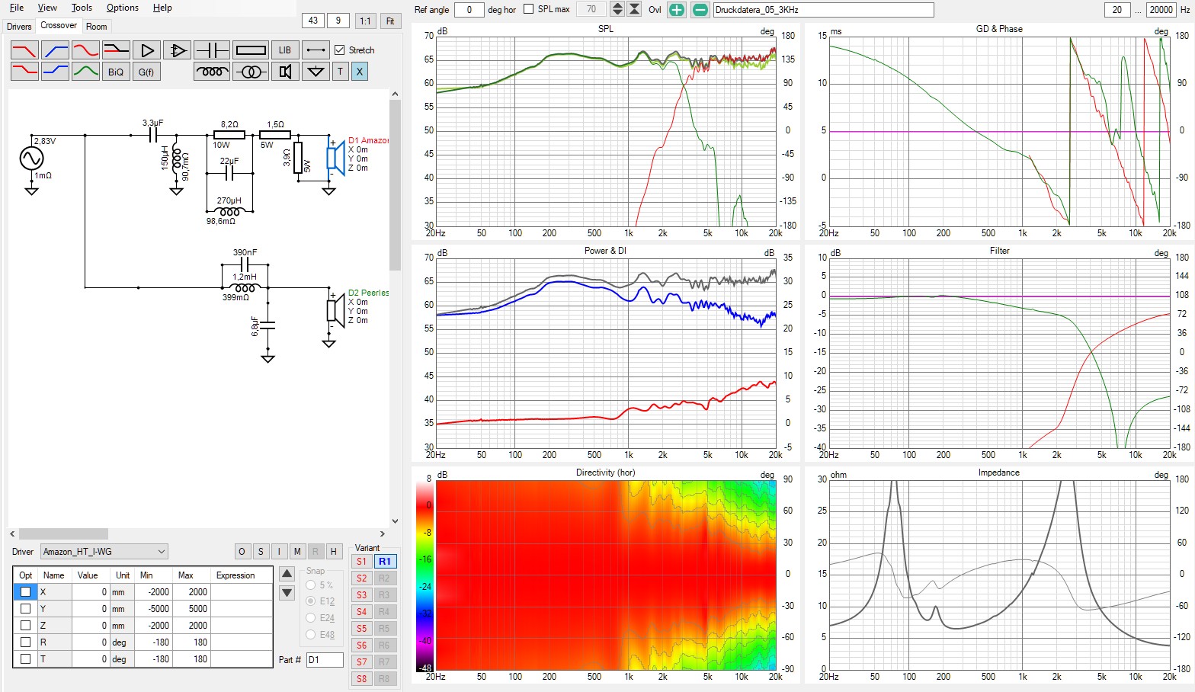Image resolution: width=1195 pixels, height=692 pixels.
Task: Place a loudspeaker driver symbol
Action: point(285,72)
